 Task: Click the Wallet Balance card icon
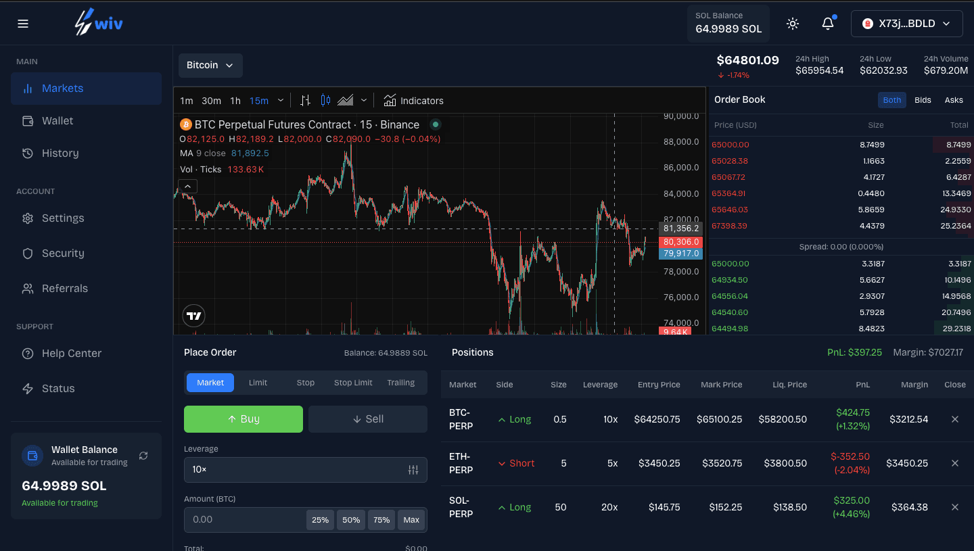click(x=32, y=456)
